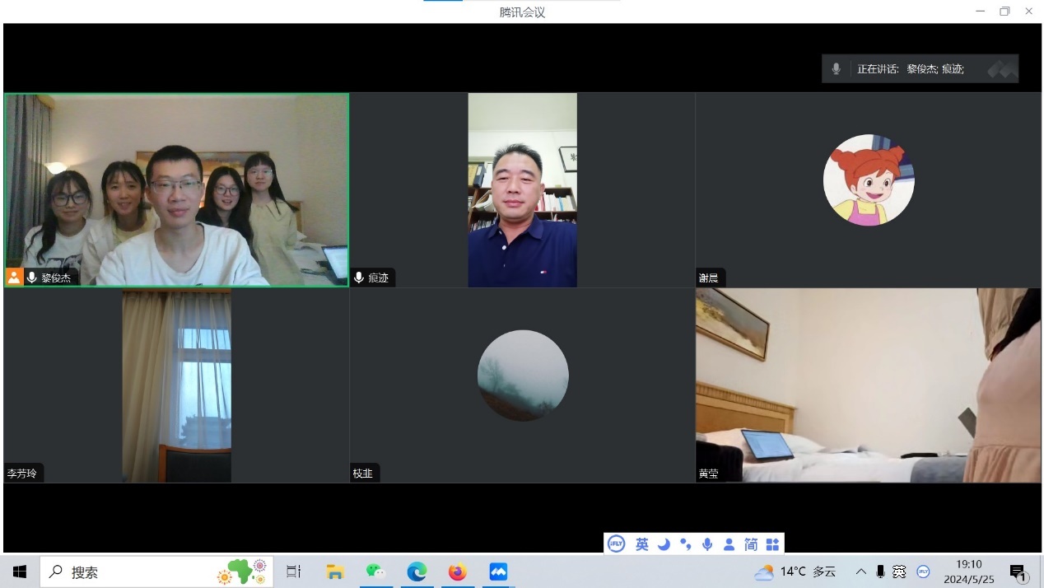Click 枝韭's round avatar
Screen dimensions: 1044x588
pos(523,376)
